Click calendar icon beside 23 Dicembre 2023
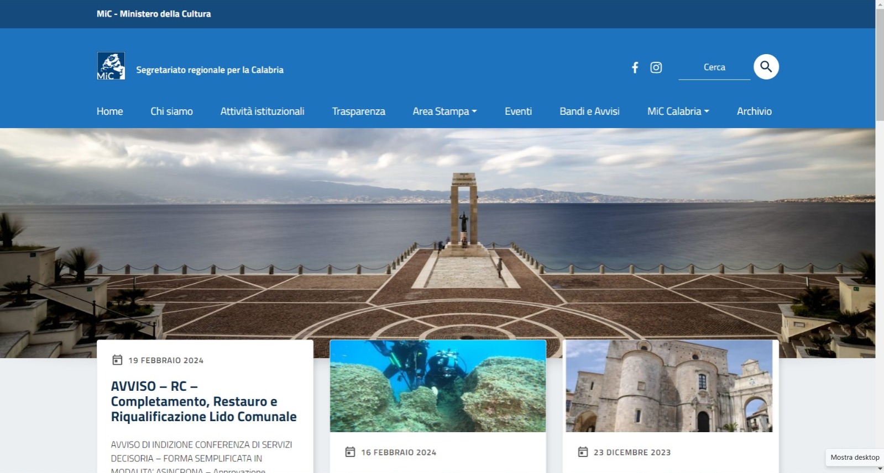Viewport: 884px width, 473px height. pos(583,452)
